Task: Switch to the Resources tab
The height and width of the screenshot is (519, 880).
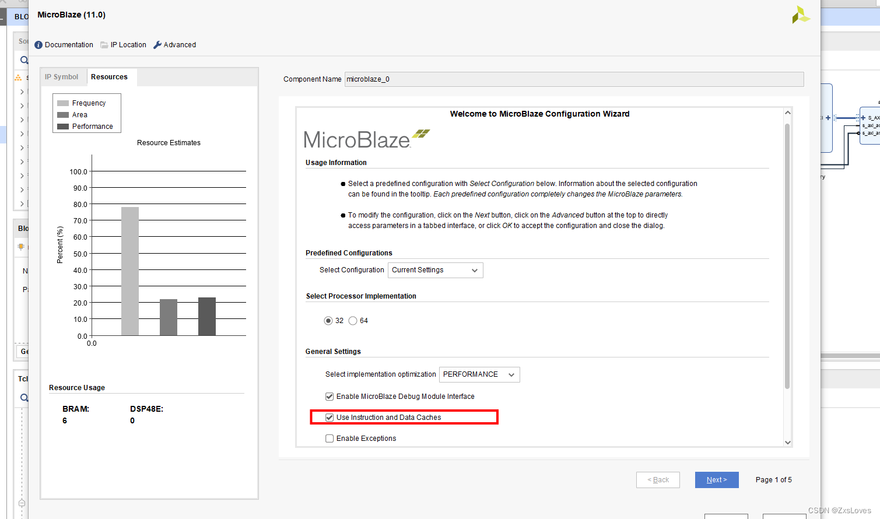Action: pos(109,77)
